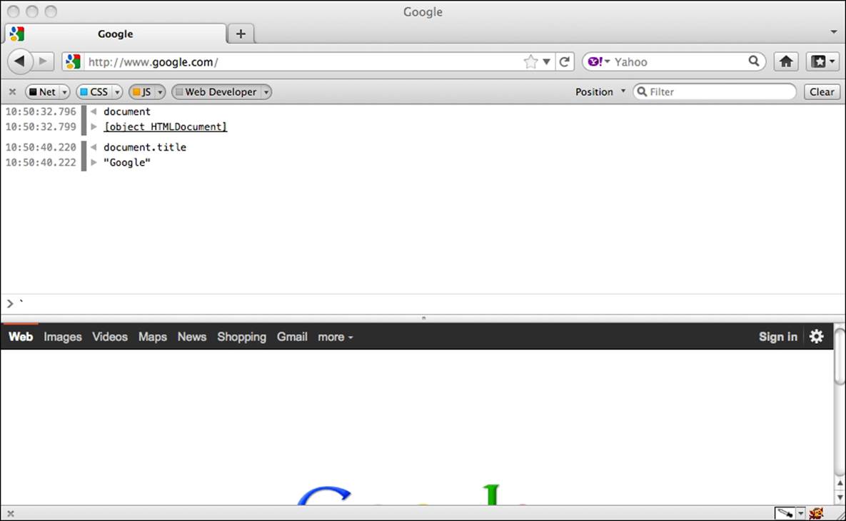Click the Greasemonkey monkey icon

click(816, 513)
